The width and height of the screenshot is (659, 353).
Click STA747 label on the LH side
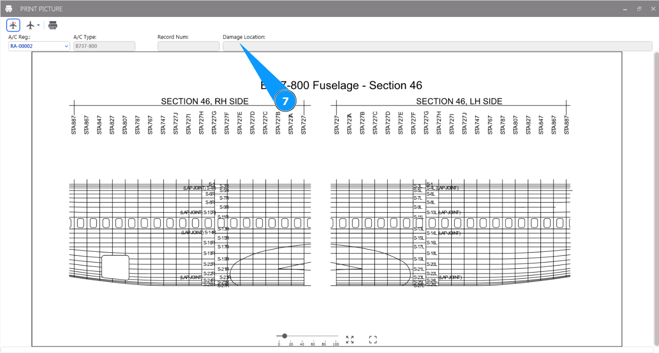point(477,125)
